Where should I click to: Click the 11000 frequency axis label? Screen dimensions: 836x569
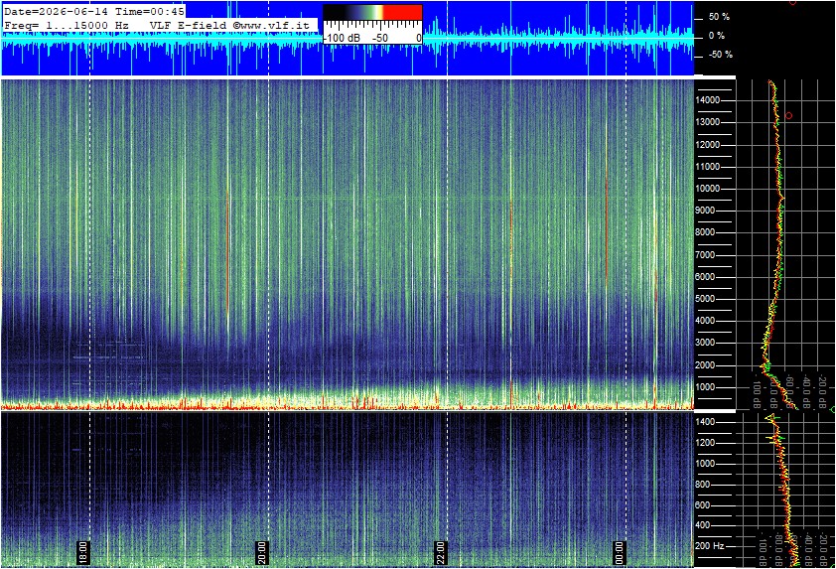[x=708, y=167]
